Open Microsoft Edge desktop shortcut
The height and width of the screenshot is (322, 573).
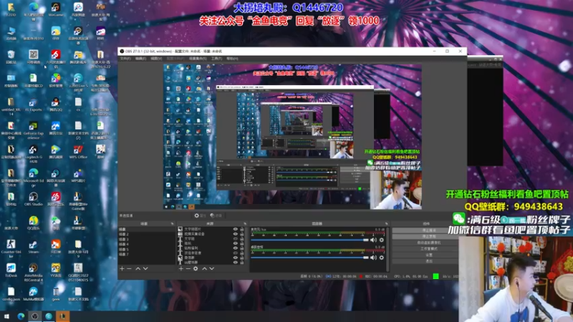point(33,177)
